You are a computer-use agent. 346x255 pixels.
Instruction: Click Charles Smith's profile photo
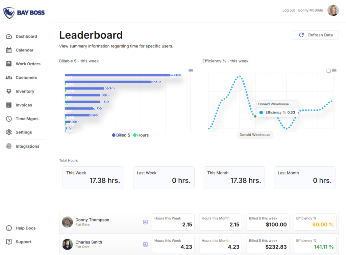pyautogui.click(x=68, y=245)
